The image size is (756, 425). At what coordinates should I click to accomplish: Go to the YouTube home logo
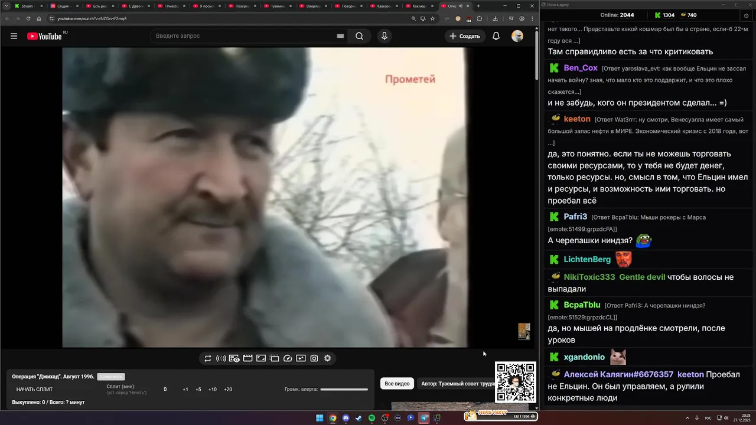click(44, 36)
